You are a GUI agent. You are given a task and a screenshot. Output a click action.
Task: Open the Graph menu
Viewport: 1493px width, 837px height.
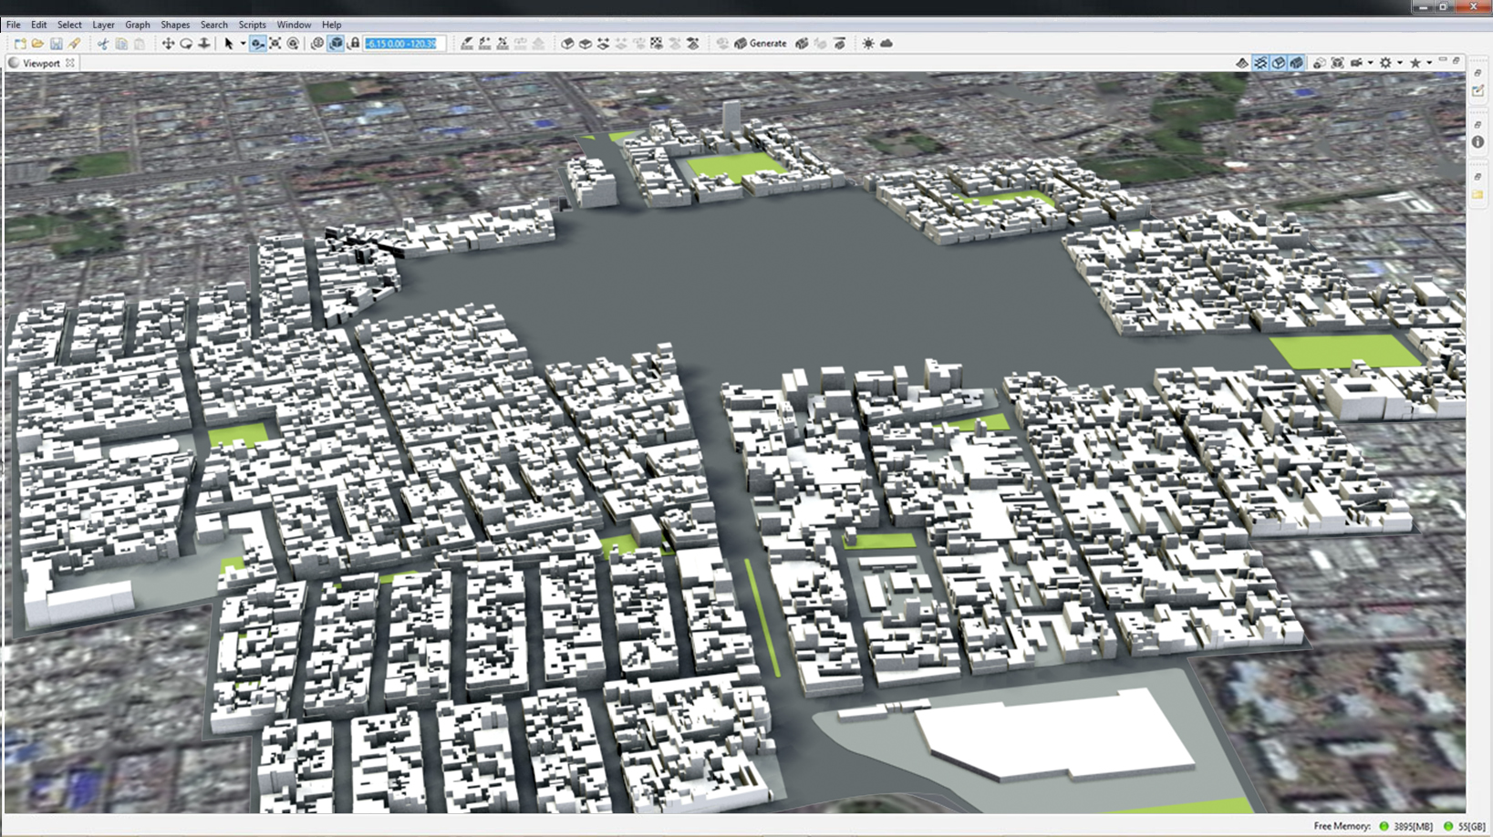pyautogui.click(x=138, y=25)
